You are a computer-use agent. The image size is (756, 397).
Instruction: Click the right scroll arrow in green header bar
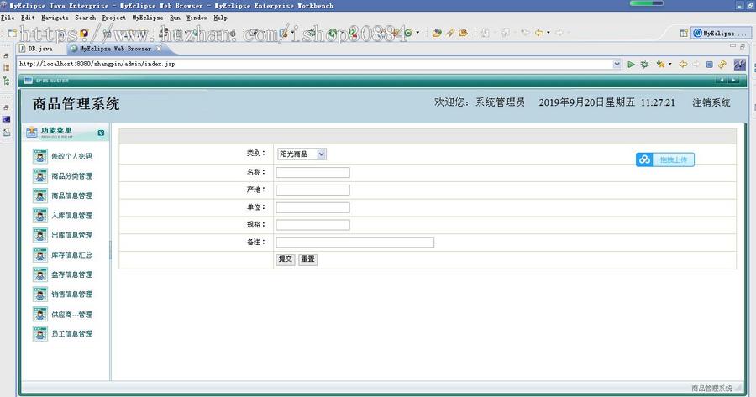coord(733,80)
